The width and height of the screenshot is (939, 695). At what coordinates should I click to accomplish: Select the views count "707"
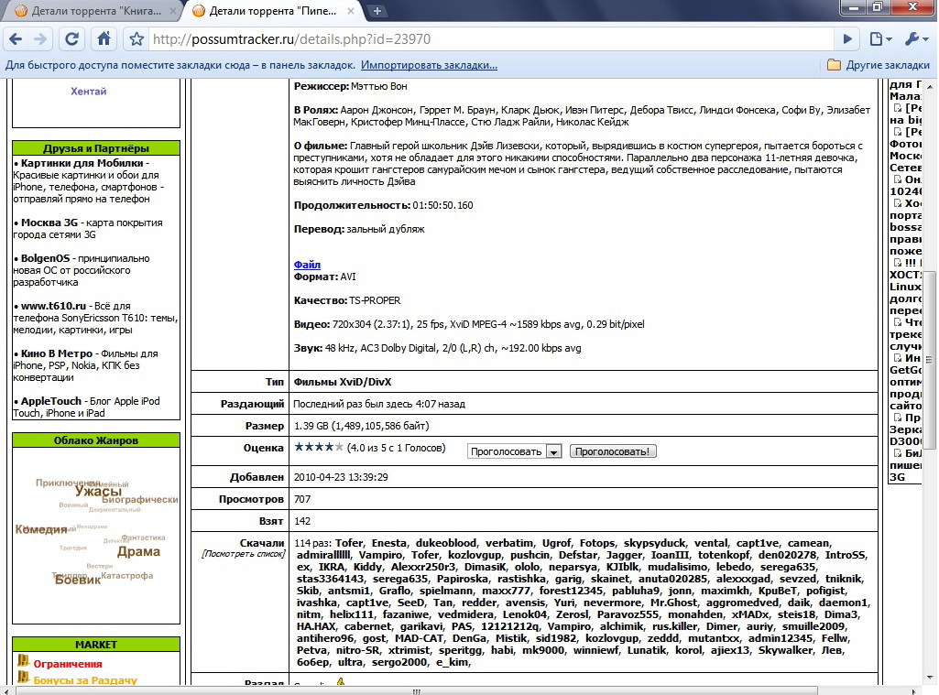(302, 499)
